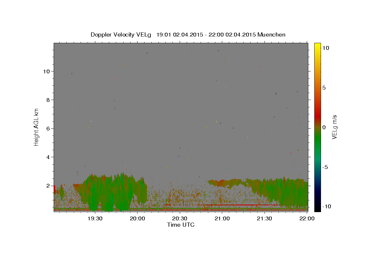This screenshot has width=381, height=254.
Task: Click the black bottom of the colorbar
Action: click(317, 208)
